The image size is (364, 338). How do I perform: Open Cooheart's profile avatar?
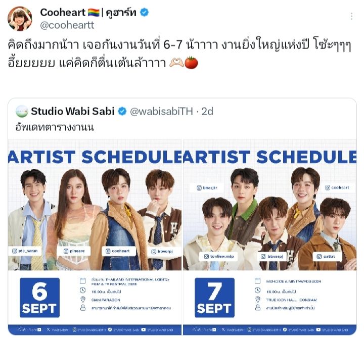[20, 18]
